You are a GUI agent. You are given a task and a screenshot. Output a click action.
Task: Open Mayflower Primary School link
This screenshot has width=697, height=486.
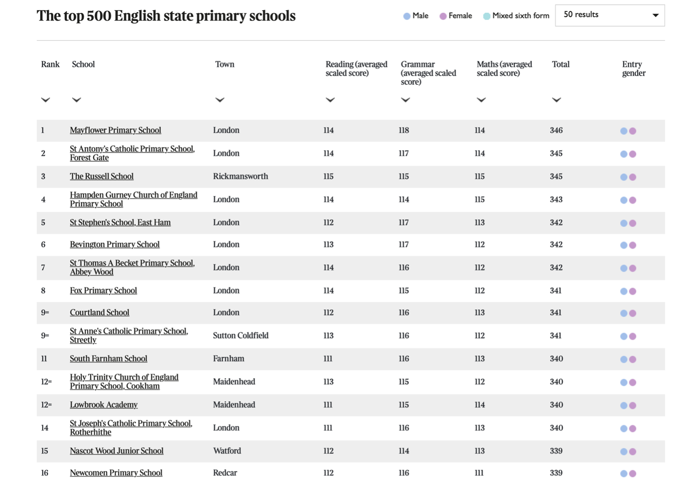tap(115, 130)
